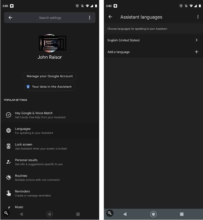Image resolution: width=203 pixels, height=220 pixels.
Task: Tap Choose languages for speaking description text
Action: tap(137, 29)
